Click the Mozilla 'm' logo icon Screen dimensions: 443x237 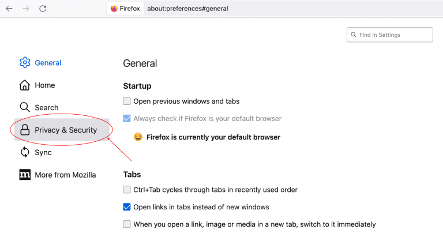(25, 175)
